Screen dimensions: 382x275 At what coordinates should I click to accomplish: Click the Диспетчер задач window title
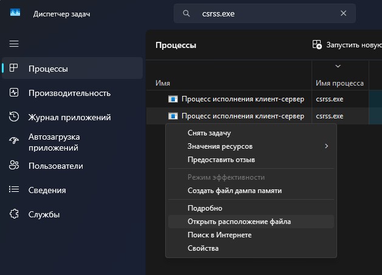[x=61, y=14]
